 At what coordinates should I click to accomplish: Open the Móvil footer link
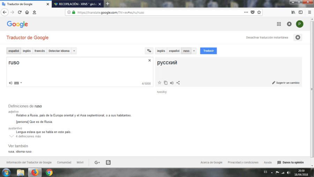coord(80,162)
